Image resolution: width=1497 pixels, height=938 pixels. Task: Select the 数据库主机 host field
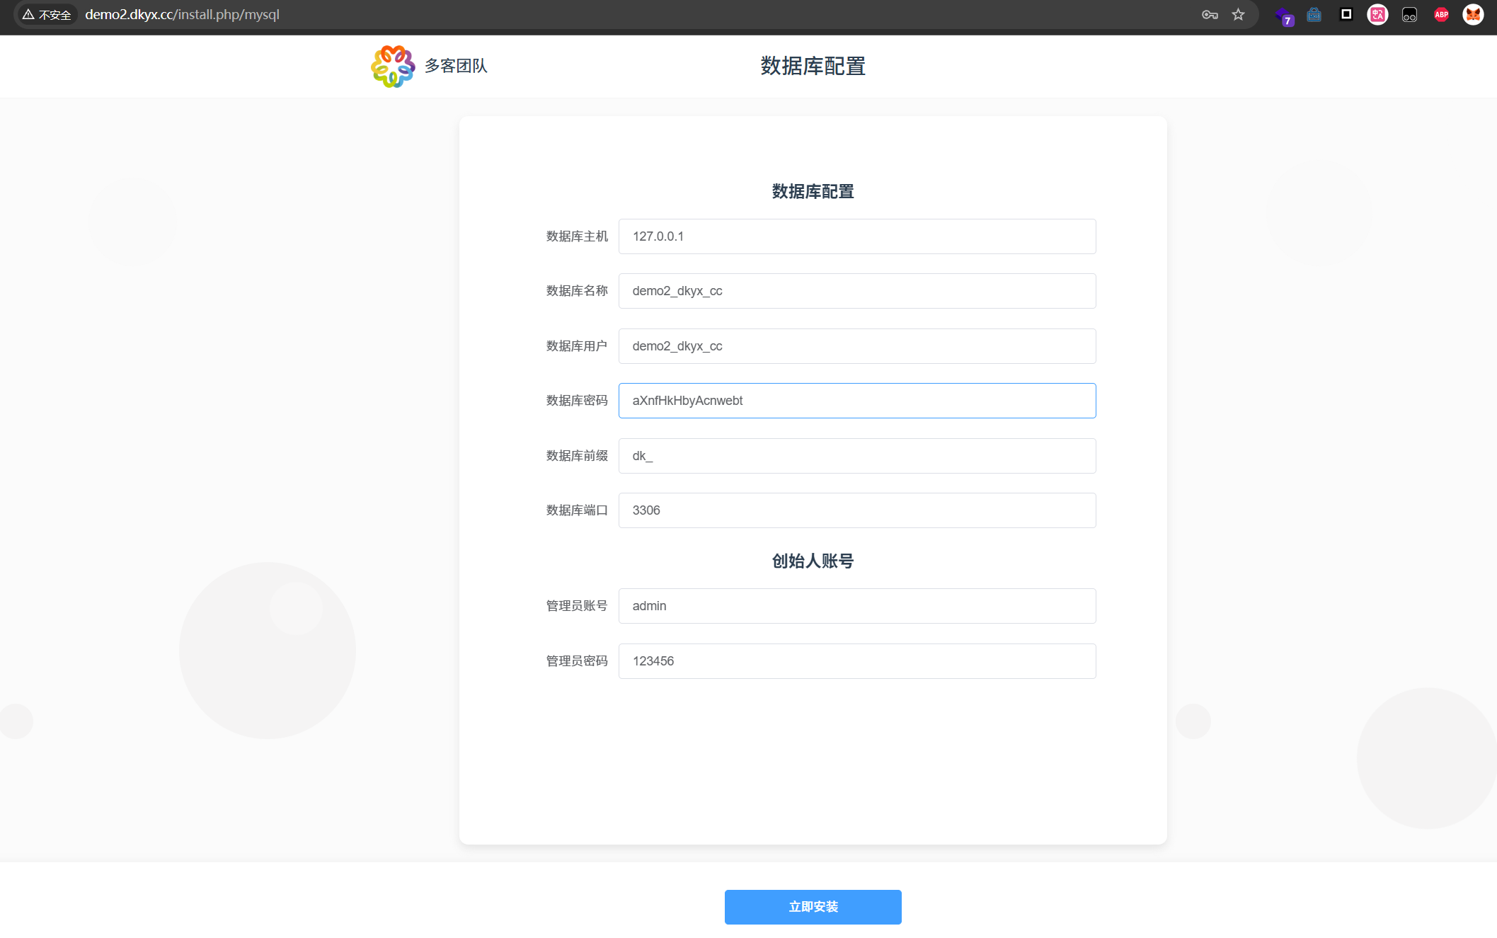point(856,236)
